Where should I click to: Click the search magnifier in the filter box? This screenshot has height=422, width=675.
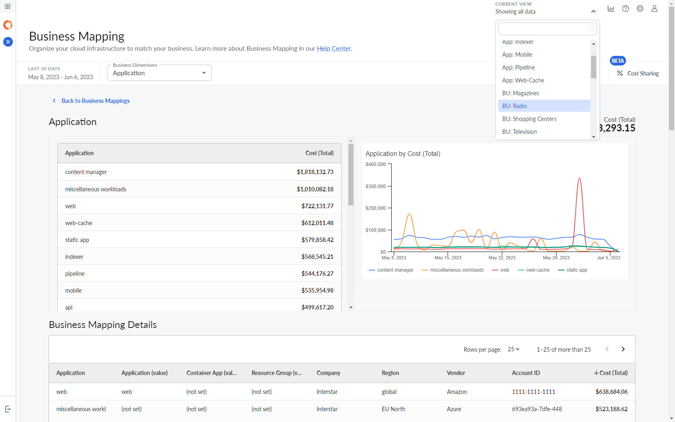pos(591,28)
